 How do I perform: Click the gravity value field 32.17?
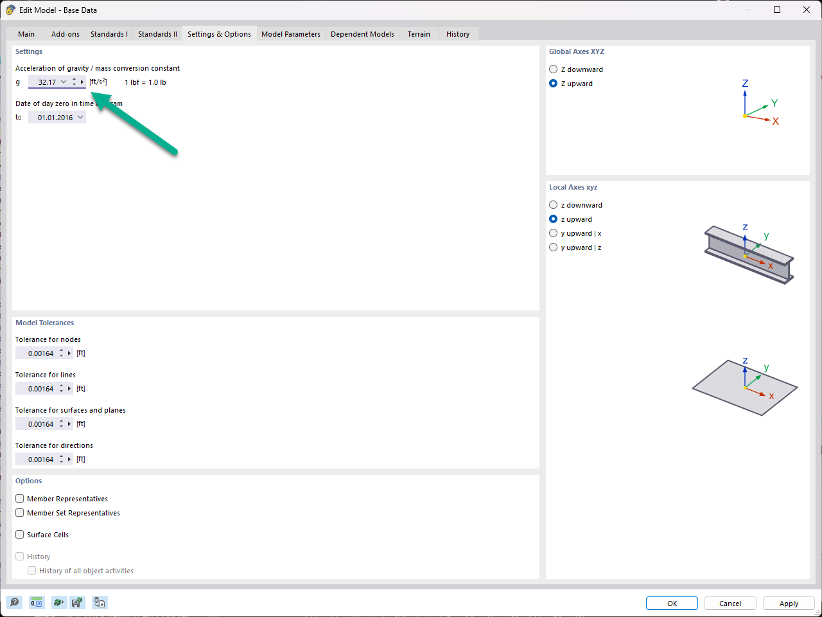pos(44,82)
